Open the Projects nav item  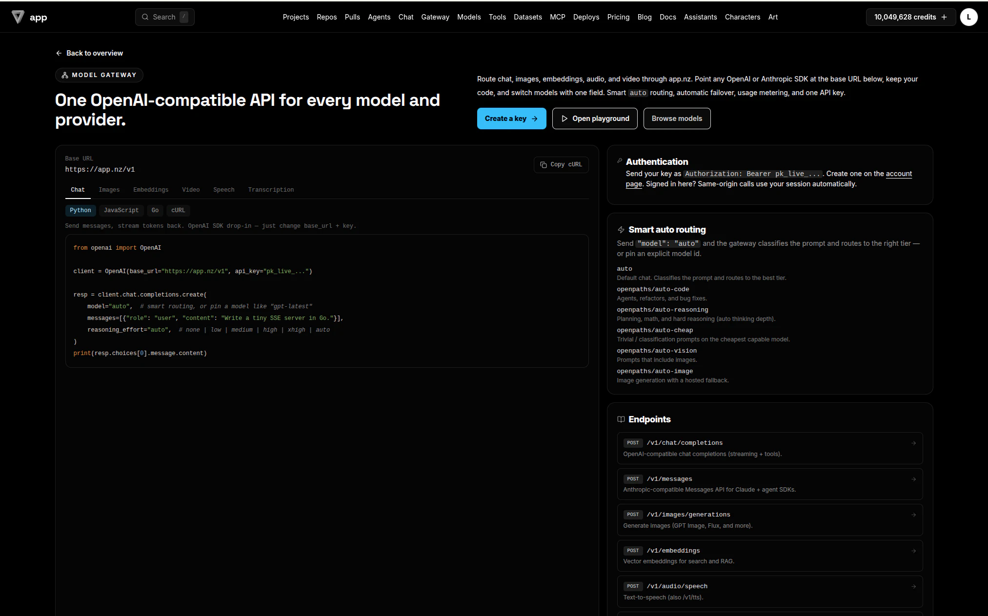[296, 17]
